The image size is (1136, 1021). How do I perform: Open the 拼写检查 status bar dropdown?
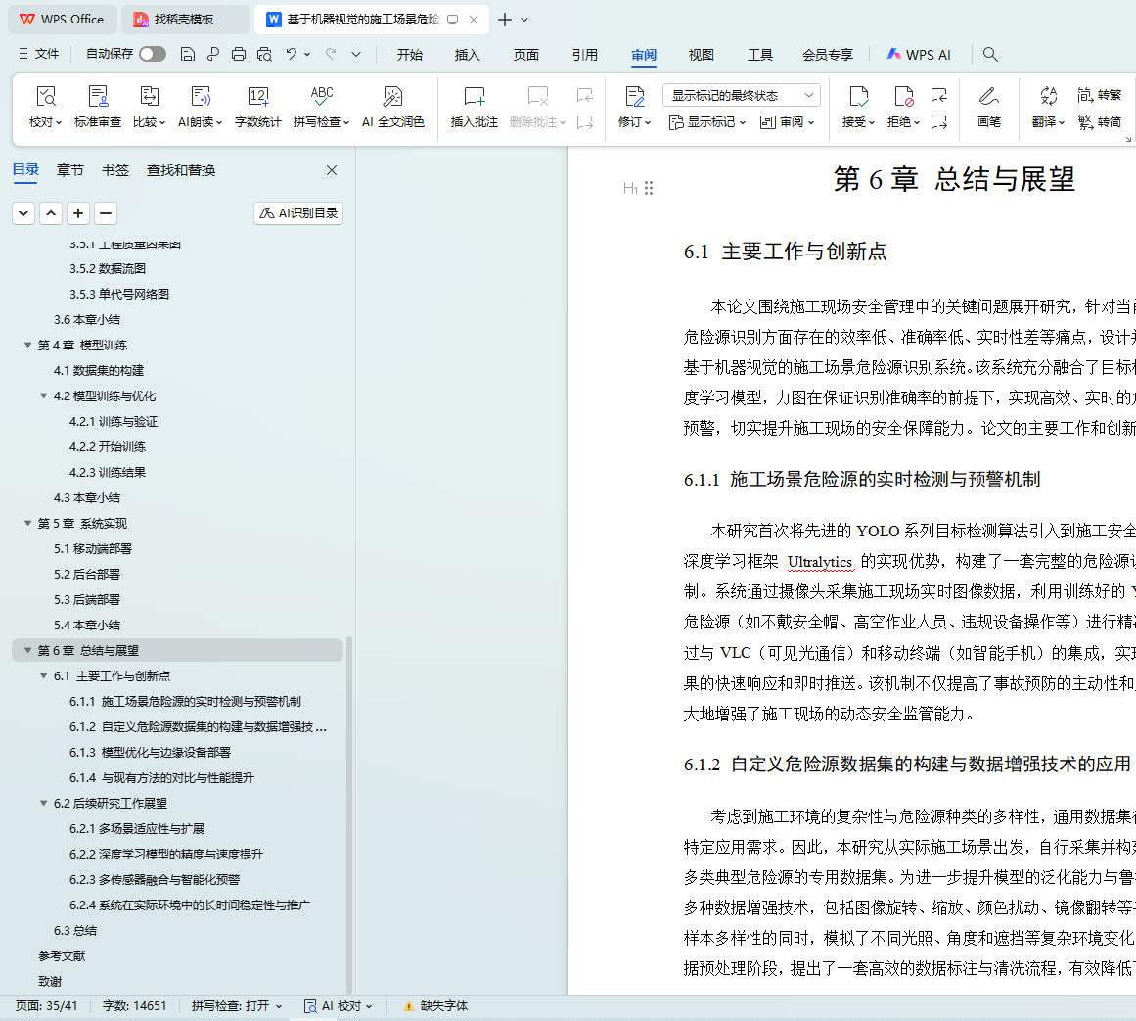tap(236, 1006)
